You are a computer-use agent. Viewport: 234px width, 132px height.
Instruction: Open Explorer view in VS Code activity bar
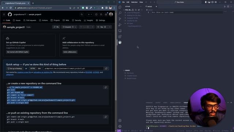[120, 7]
